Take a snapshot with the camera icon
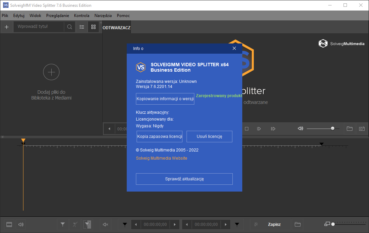 pyautogui.click(x=362, y=129)
